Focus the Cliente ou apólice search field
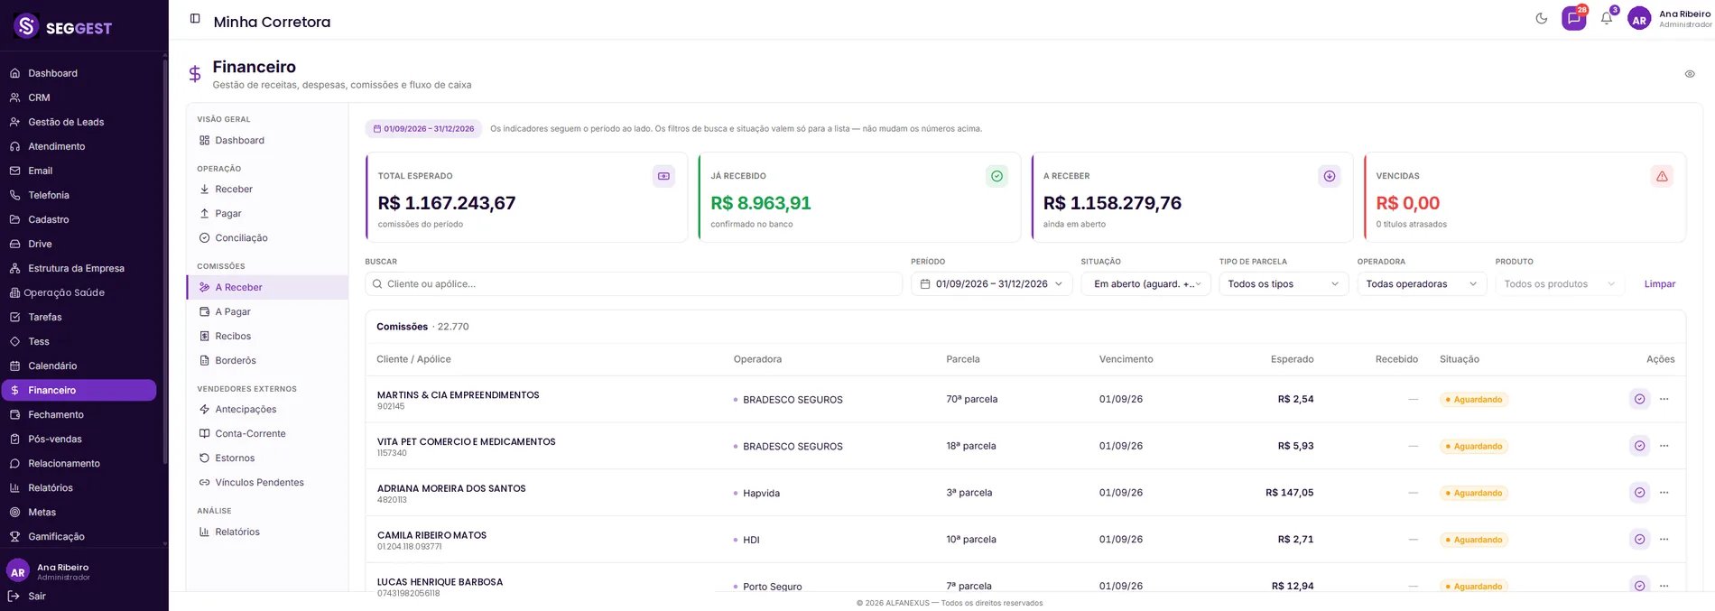The width and height of the screenshot is (1715, 611). (634, 283)
